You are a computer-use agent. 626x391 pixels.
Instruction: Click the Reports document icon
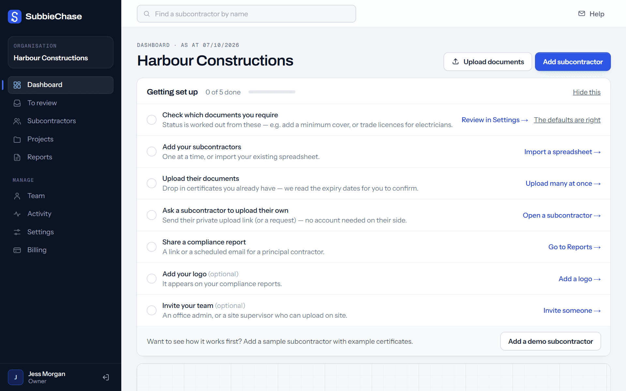click(17, 157)
